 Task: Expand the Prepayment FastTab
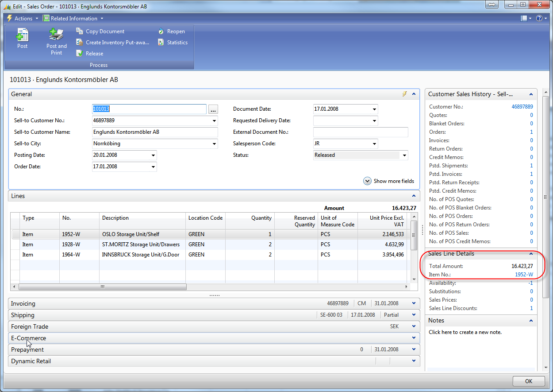point(414,349)
